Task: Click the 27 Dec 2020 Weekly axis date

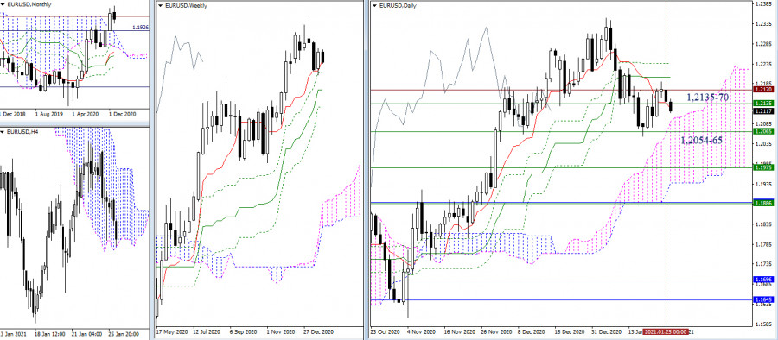Action: [318, 331]
